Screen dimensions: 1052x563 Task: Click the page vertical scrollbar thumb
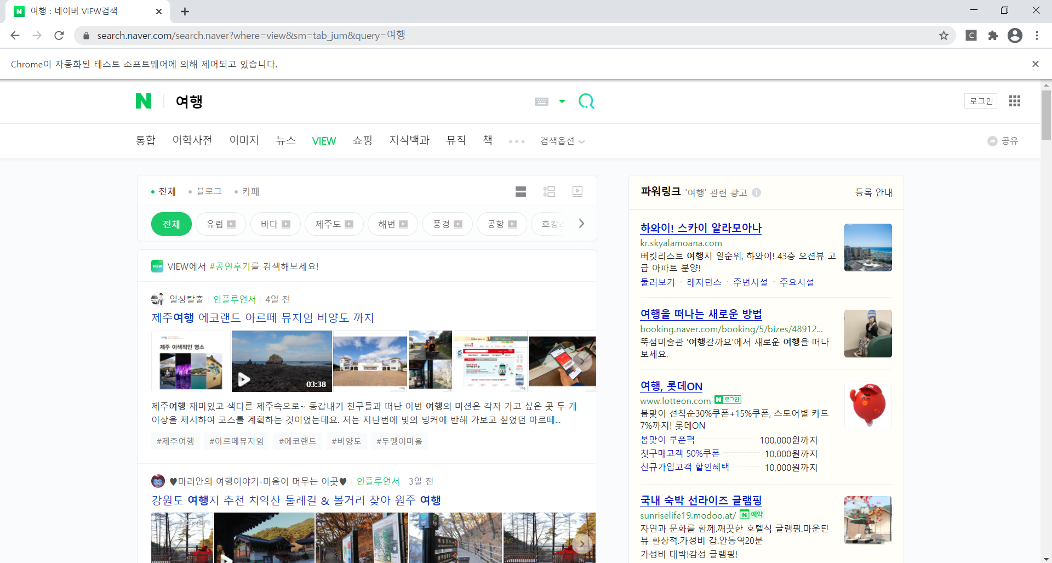pyautogui.click(x=1046, y=115)
